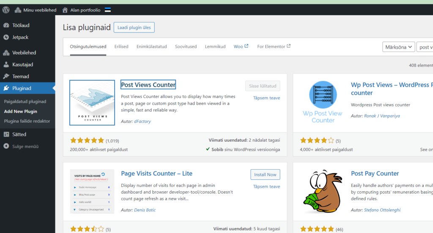This screenshot has height=233, width=433.
Task: Collapse sidebar using Sulge menüü
Action: pos(25,146)
